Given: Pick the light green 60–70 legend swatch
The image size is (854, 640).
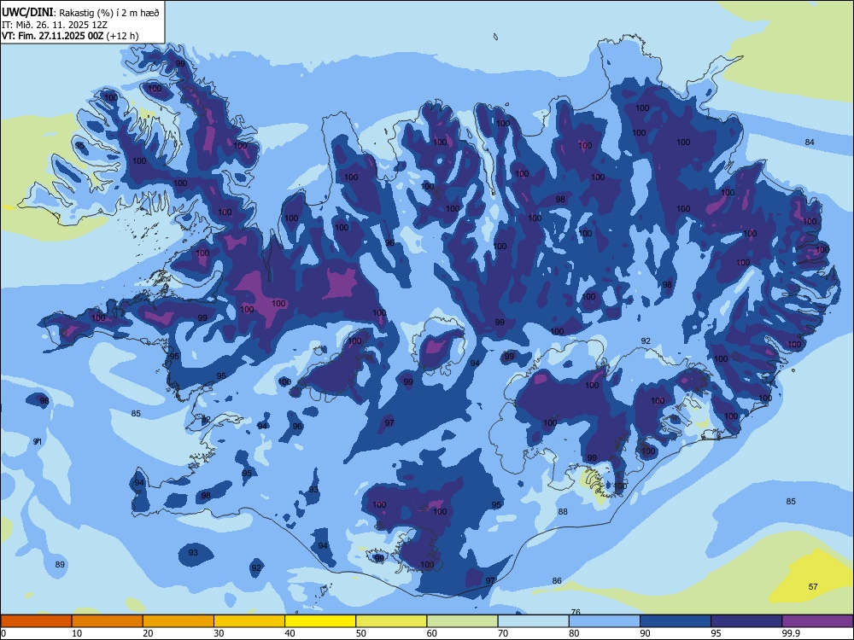Looking at the screenshot, I should [462, 621].
